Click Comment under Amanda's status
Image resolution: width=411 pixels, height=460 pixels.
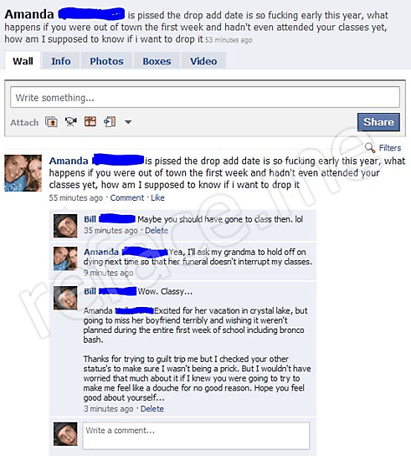click(x=127, y=197)
